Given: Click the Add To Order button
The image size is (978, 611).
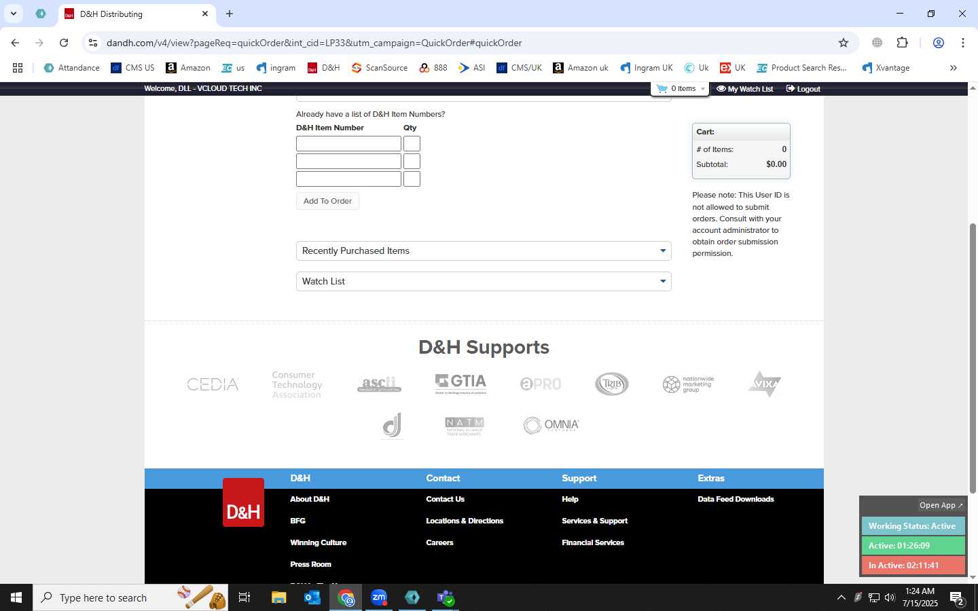Looking at the screenshot, I should click(x=327, y=201).
